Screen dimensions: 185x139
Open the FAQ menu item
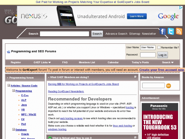(65, 62)
